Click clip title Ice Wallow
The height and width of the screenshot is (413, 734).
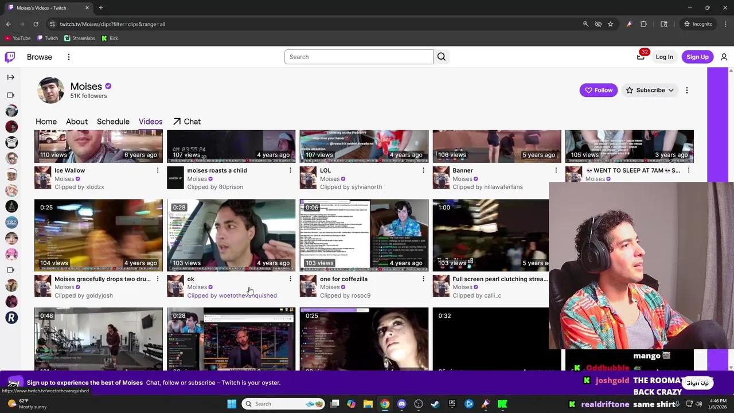69,170
